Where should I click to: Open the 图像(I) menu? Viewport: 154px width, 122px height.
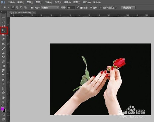tap(30, 2)
